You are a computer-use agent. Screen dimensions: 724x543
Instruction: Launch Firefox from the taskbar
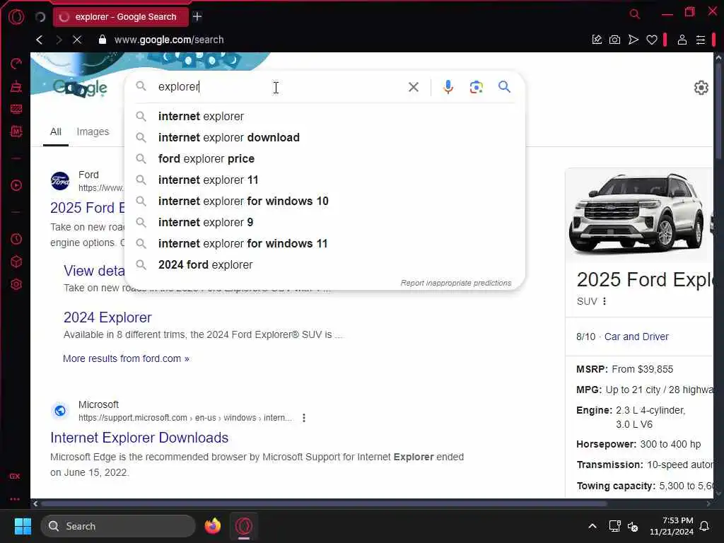212,526
